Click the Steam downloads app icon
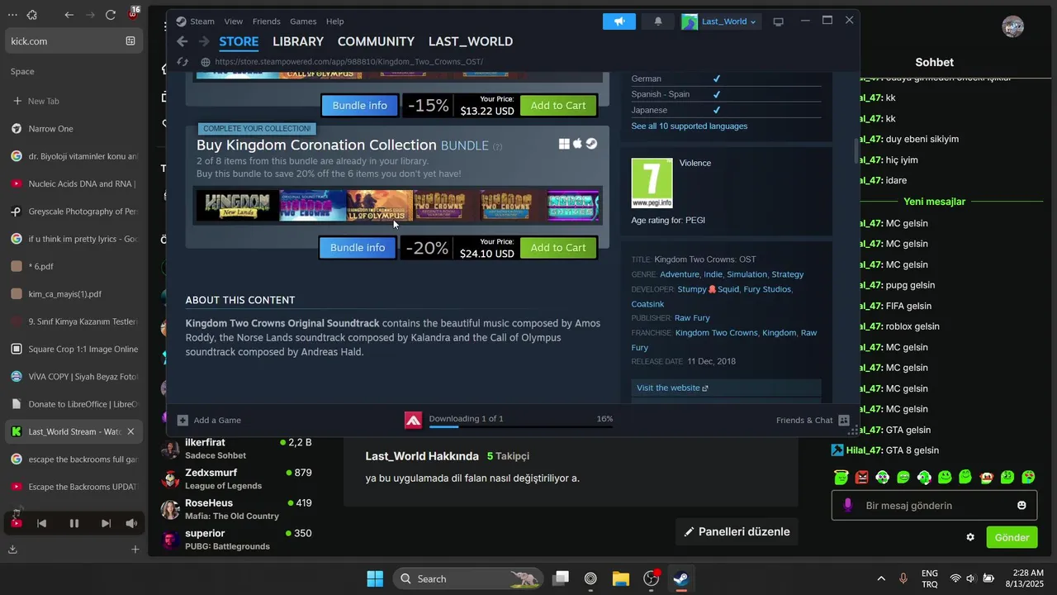Screen dimensions: 1057x595 [x=413, y=420]
